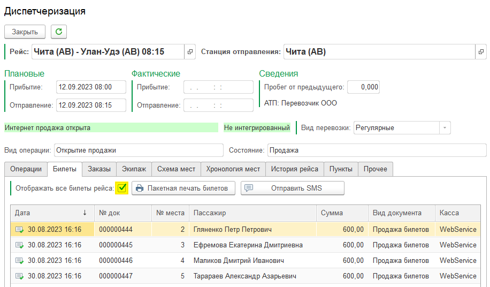Open the Схема мест tab

[x=176, y=169]
